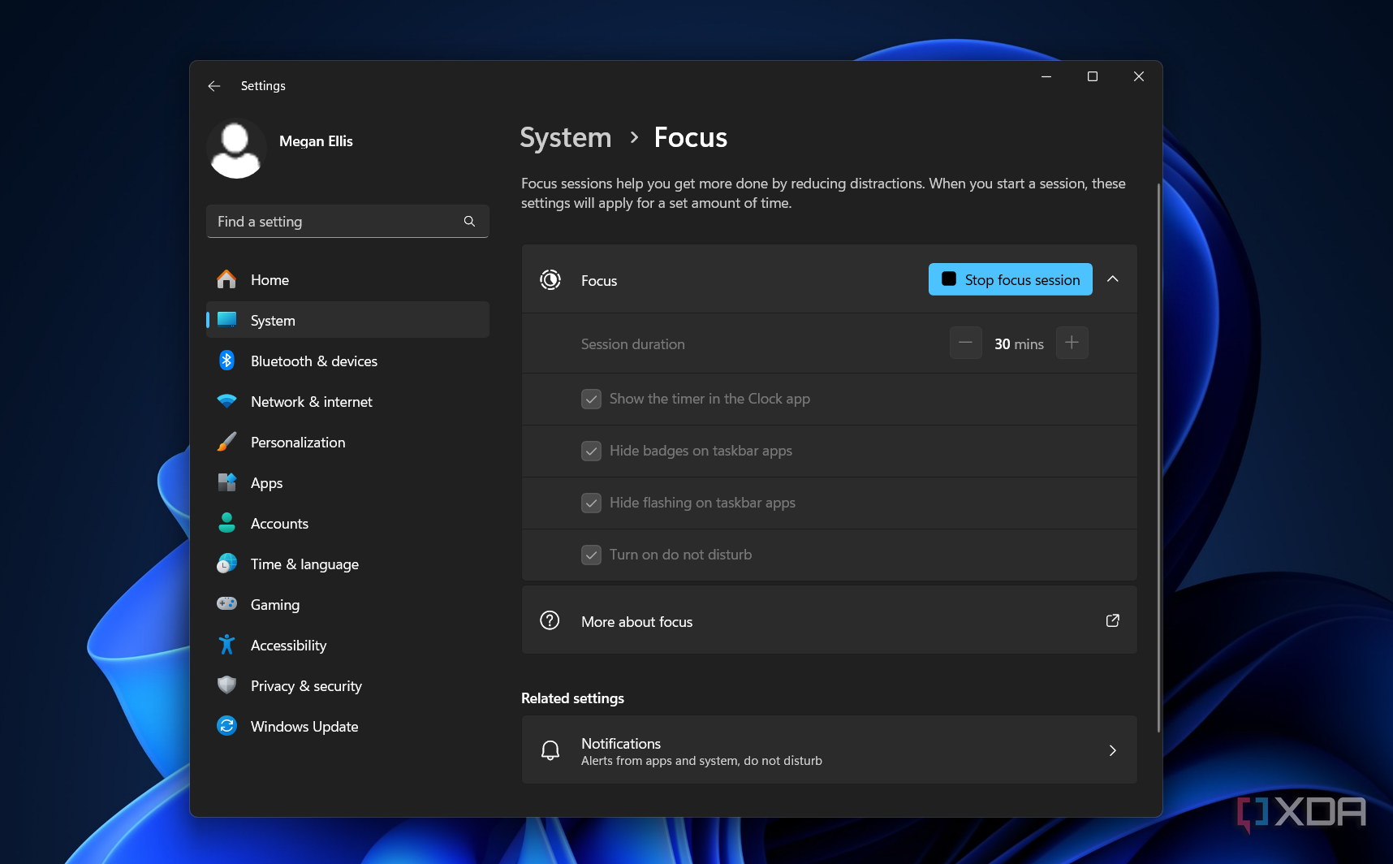Viewport: 1393px width, 864px height.
Task: Click the vertical scrollbar on right
Action: 1158,455
